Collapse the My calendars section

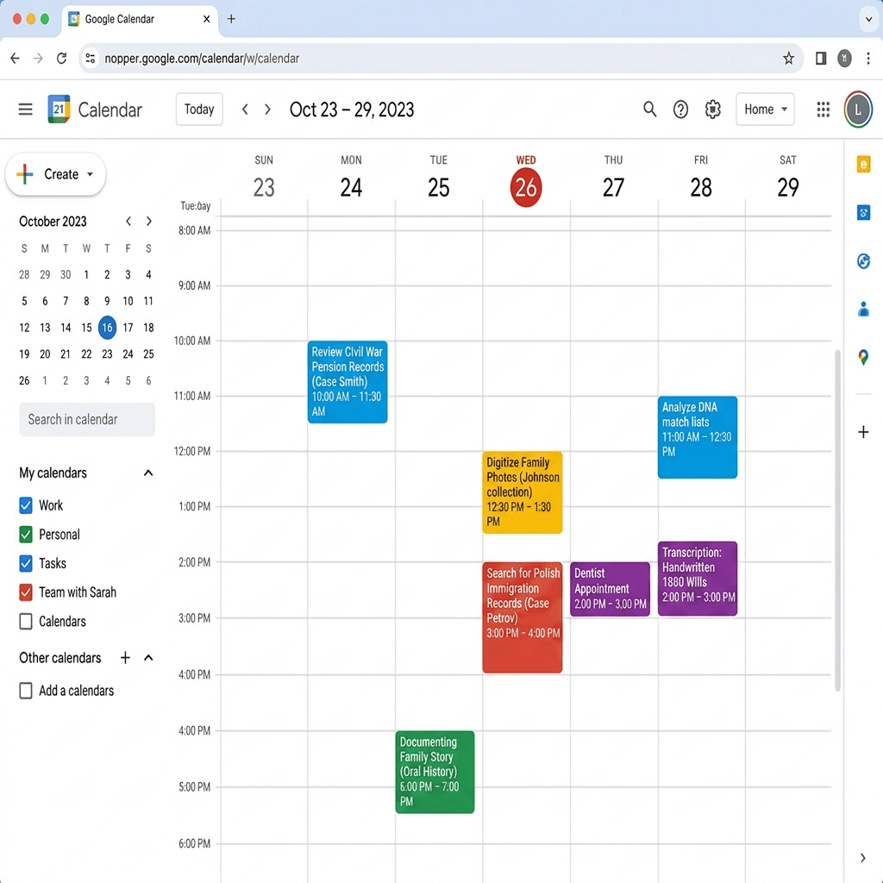click(x=148, y=473)
